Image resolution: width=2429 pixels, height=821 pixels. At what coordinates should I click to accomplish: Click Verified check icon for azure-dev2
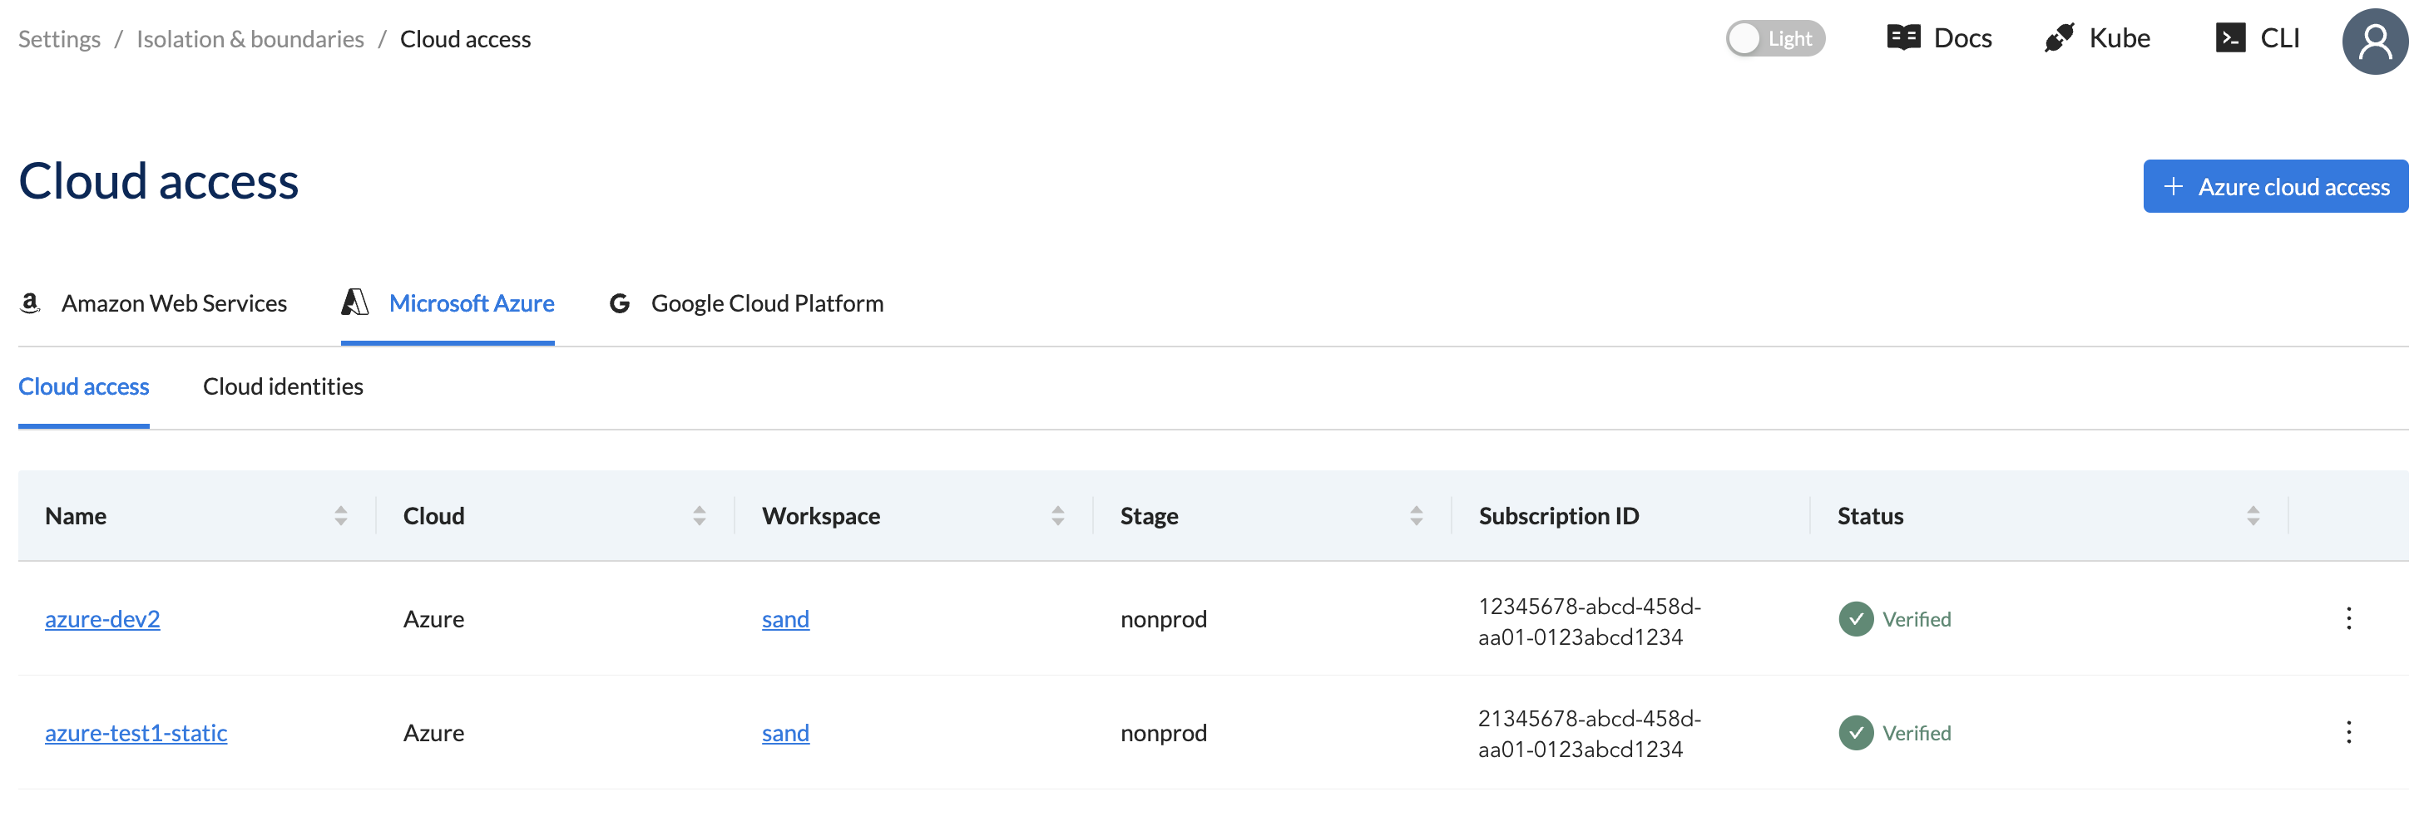coord(1856,618)
